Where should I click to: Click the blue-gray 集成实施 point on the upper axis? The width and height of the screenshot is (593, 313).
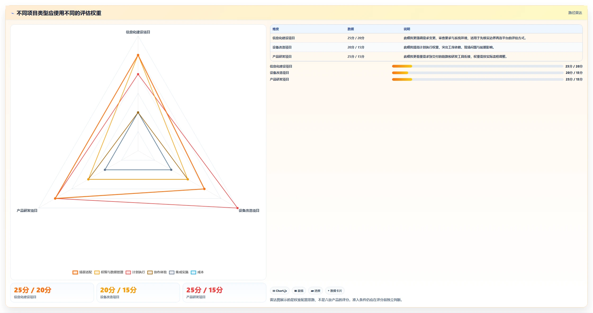138,113
